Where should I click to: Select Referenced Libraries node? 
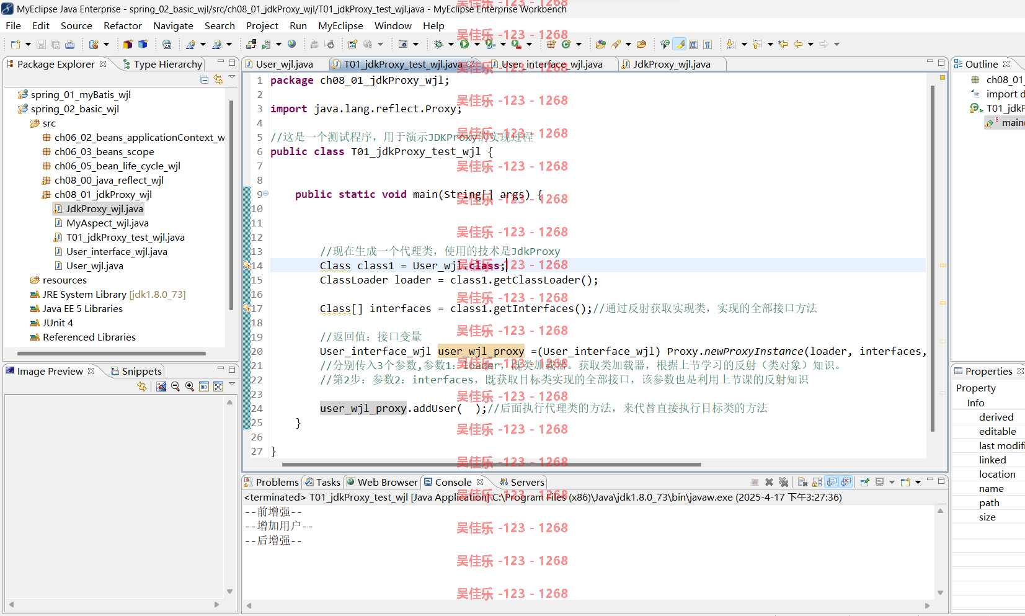pos(89,337)
